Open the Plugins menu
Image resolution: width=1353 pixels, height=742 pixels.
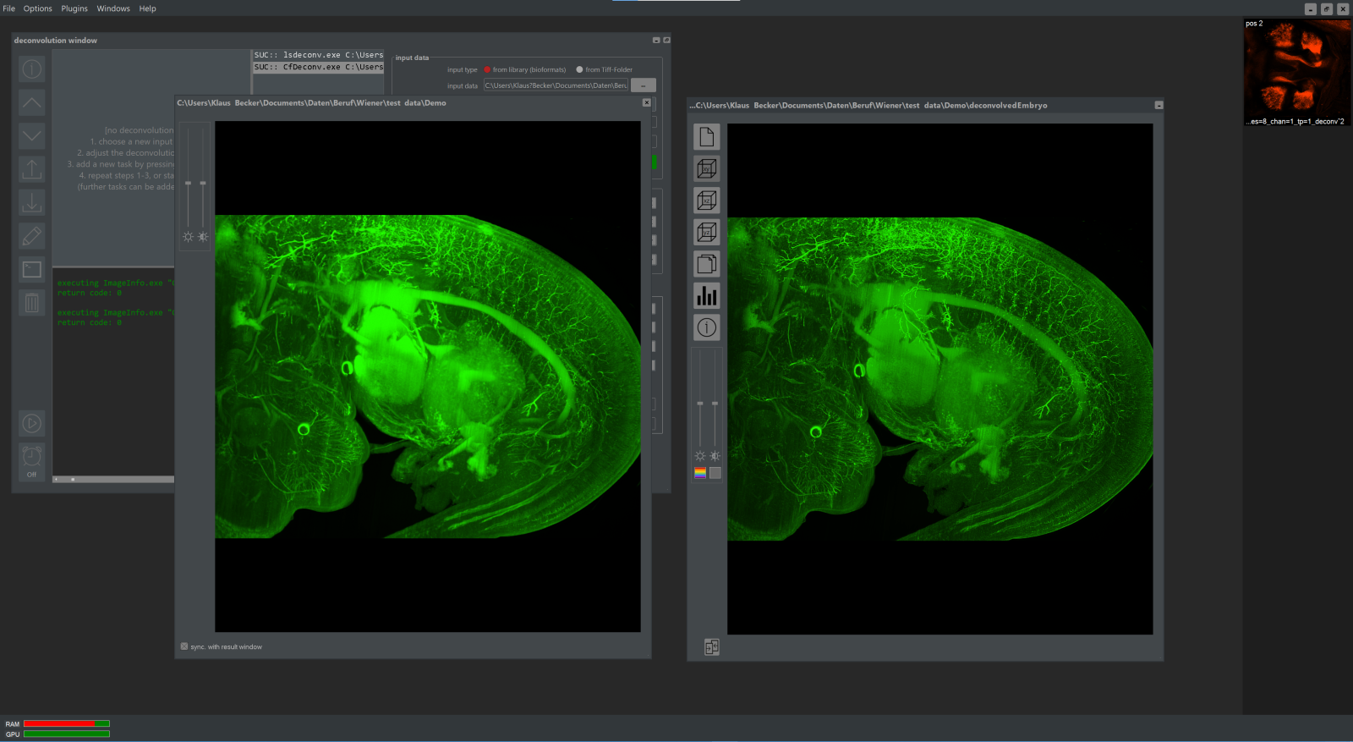point(74,8)
